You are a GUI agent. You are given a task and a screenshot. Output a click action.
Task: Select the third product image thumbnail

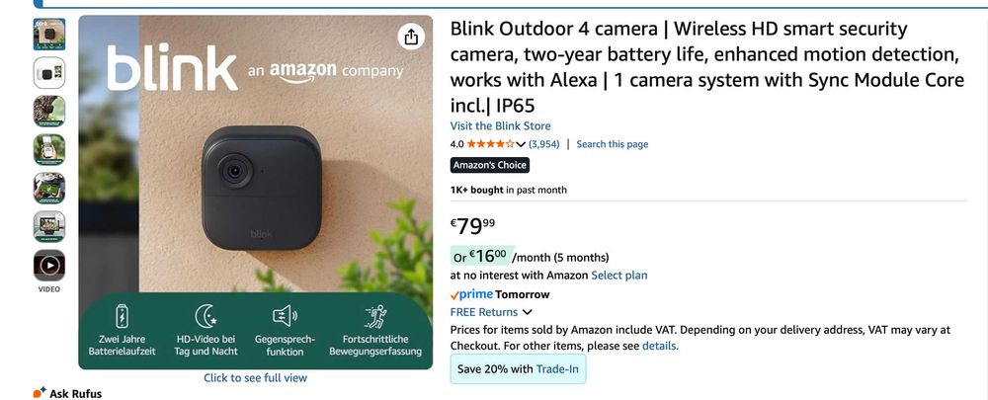click(49, 111)
